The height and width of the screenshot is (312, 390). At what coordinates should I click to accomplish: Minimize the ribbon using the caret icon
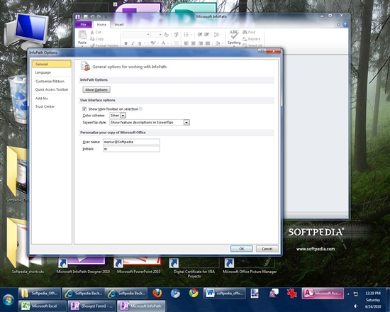(338, 24)
